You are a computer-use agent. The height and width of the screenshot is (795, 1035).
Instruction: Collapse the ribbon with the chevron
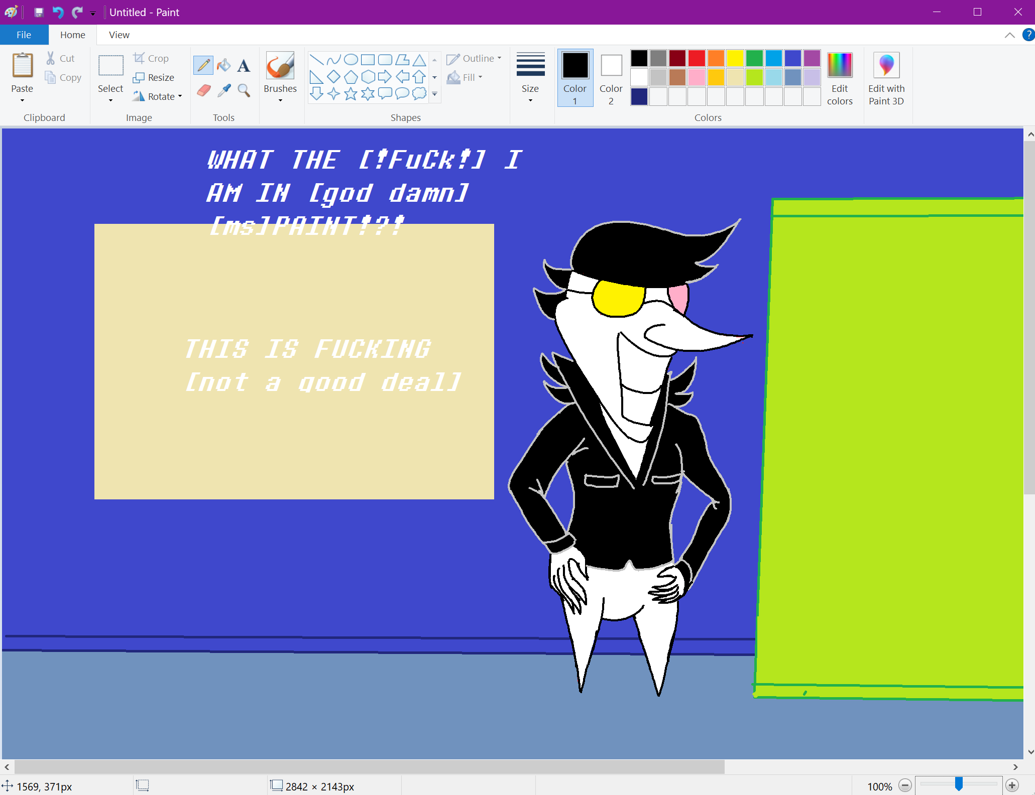click(1009, 35)
